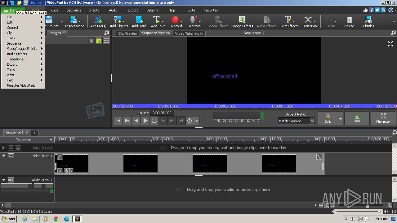Screen dimensions: 397x223
Task: Open the Subtitles tool
Action: 368,22
